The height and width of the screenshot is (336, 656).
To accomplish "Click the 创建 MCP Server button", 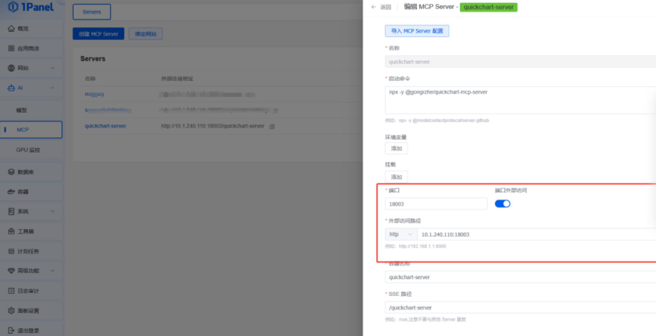I will click(x=98, y=33).
